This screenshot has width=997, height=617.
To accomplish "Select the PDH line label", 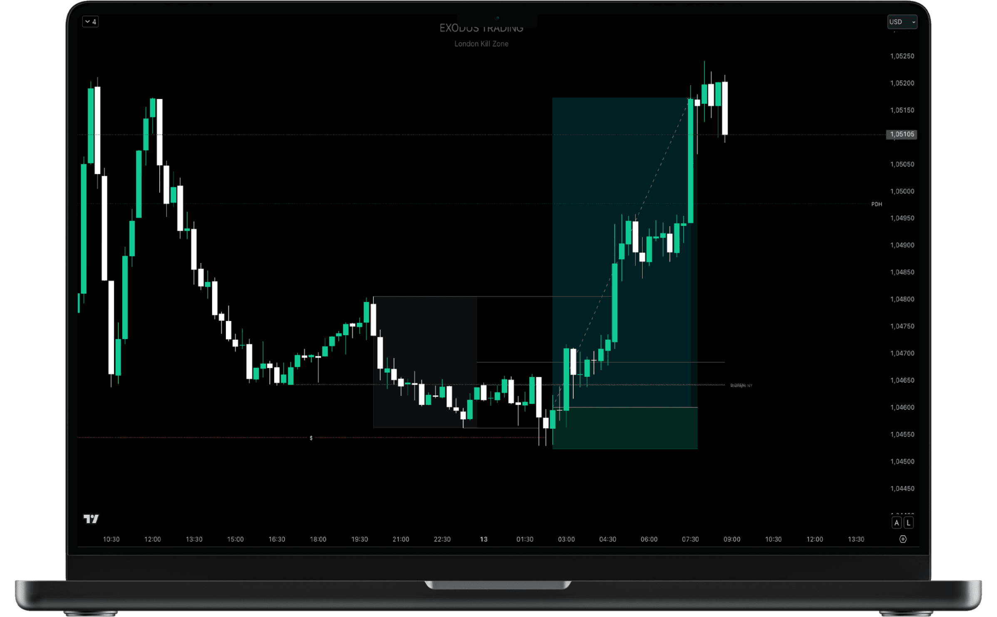I will [x=876, y=204].
